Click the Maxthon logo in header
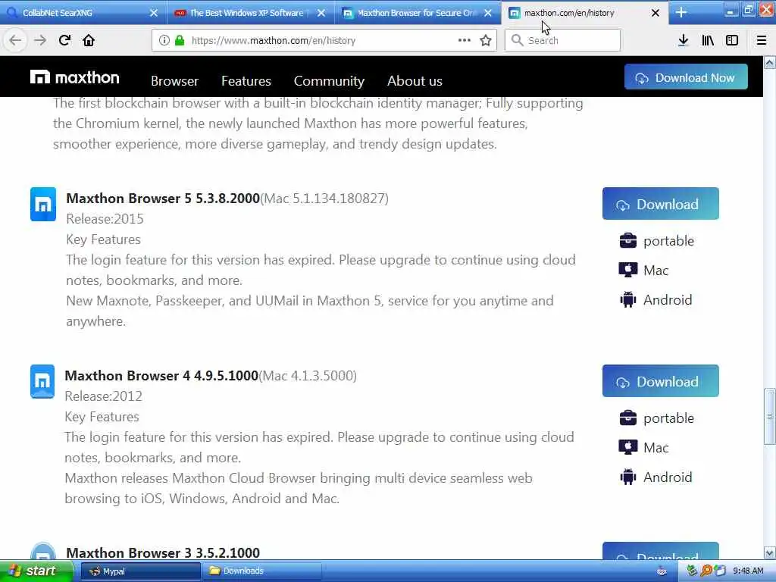The width and height of the screenshot is (776, 582). (75, 77)
